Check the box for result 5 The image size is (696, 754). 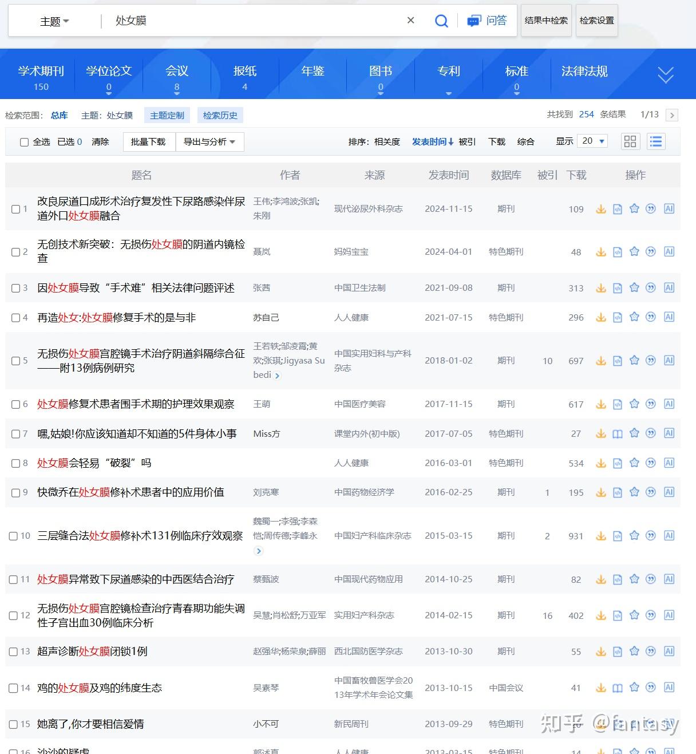(x=16, y=361)
